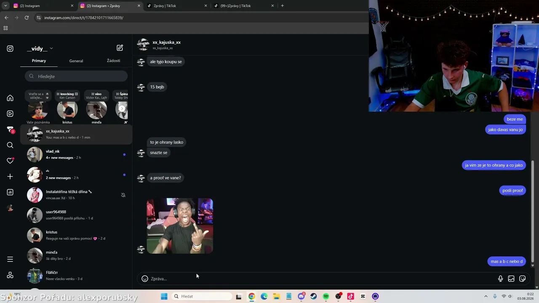Expand the __vidy__ account switcher chevron

[51, 48]
